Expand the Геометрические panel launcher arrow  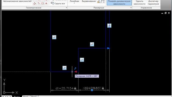coord(66,8)
